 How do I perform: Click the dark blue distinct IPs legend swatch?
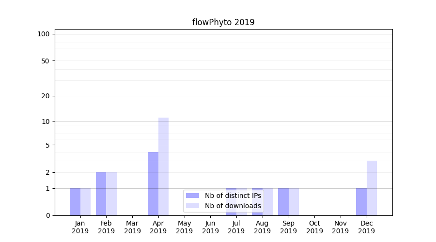click(x=192, y=196)
